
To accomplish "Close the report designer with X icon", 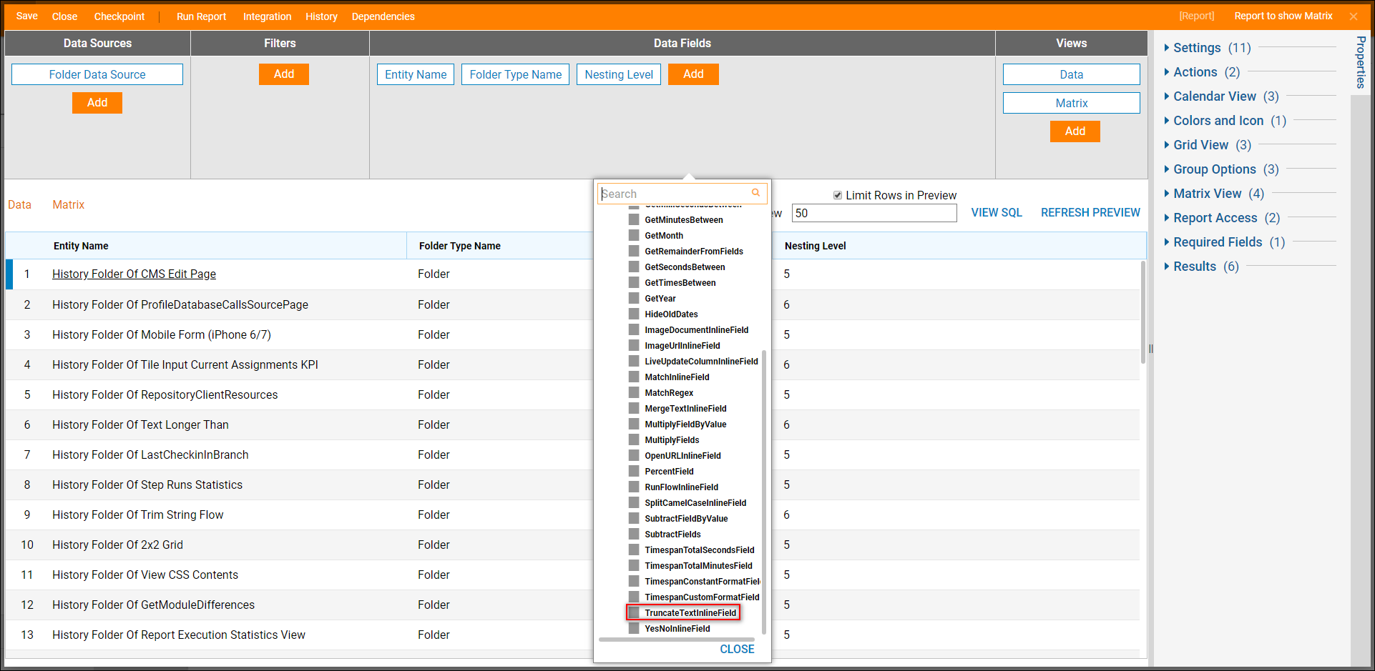I will coord(1354,16).
